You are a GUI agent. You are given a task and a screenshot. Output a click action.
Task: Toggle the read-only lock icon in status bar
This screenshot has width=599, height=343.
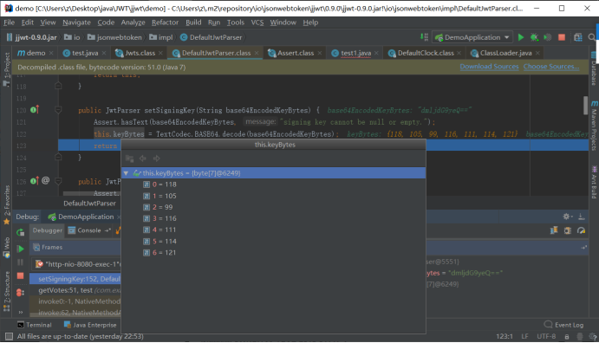click(x=567, y=337)
